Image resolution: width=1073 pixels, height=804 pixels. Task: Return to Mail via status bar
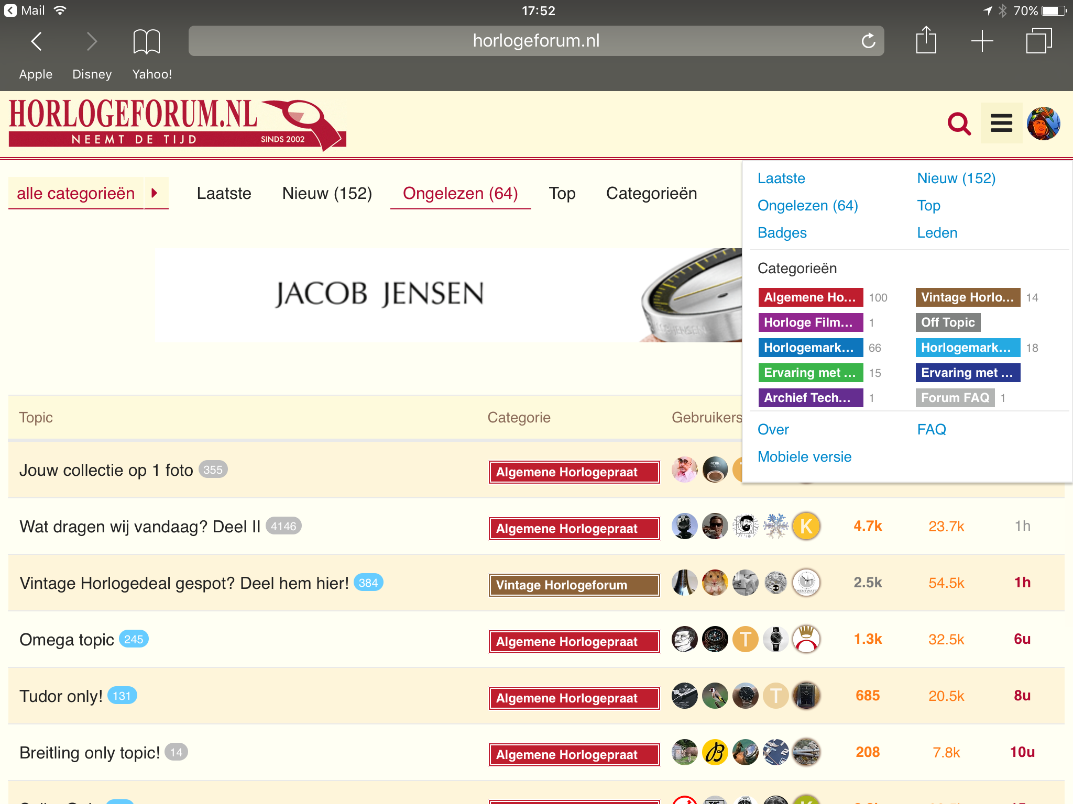[x=25, y=10]
